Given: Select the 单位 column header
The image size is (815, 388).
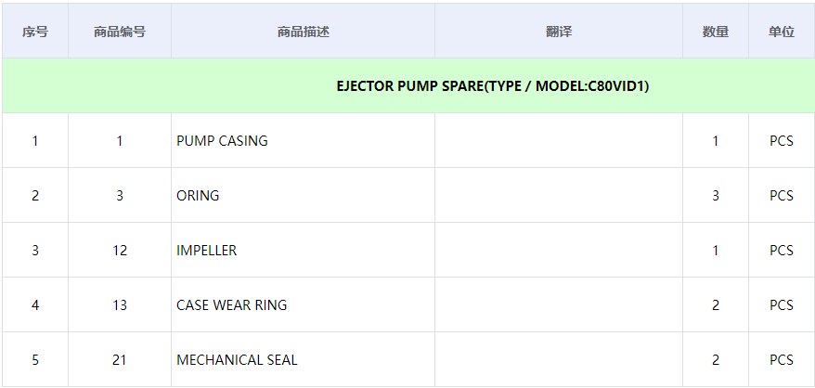Looking at the screenshot, I should (781, 32).
